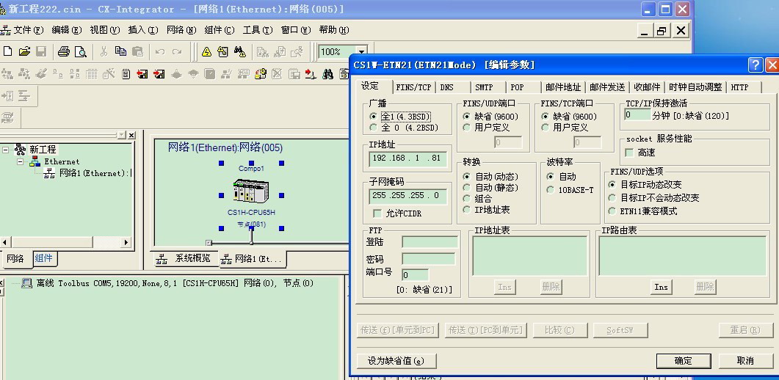
Task: Click the IP address input field
Action: 408,158
